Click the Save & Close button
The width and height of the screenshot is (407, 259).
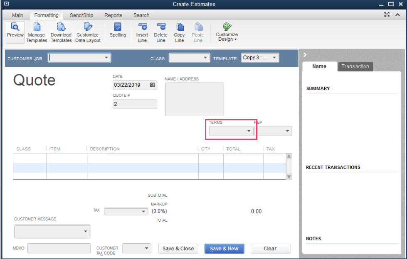[x=178, y=249]
